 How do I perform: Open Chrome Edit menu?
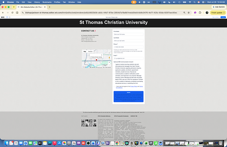click(x=23, y=2)
